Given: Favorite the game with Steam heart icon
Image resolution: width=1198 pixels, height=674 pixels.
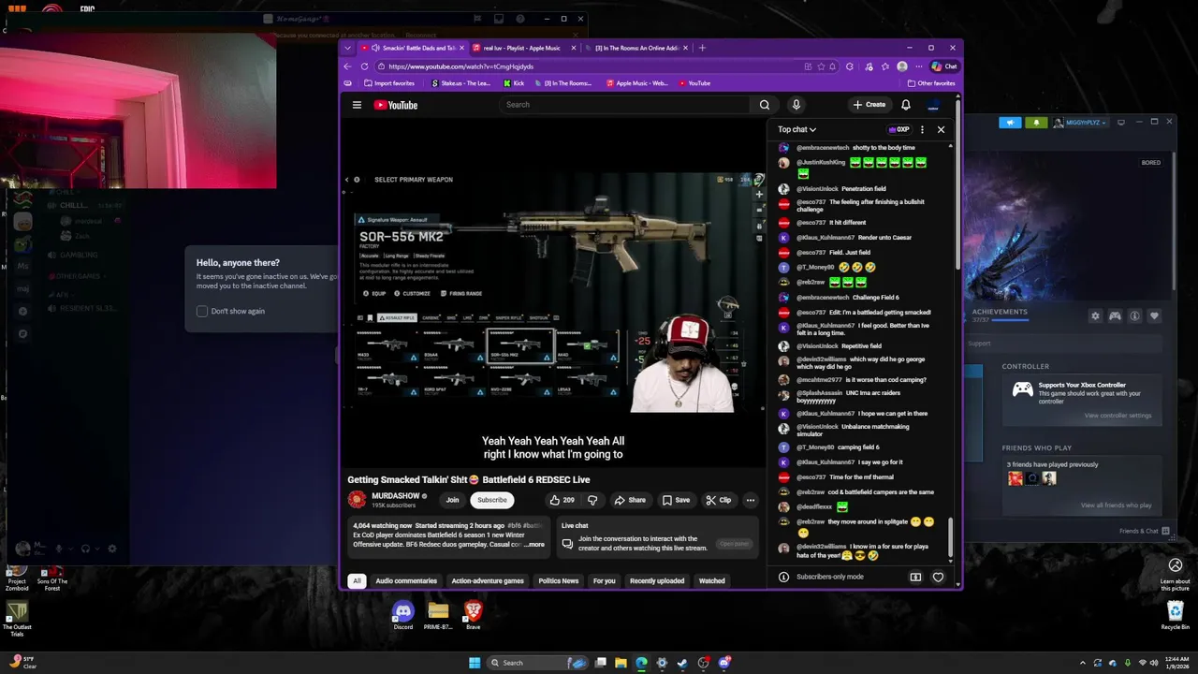Looking at the screenshot, I should pos(1154,316).
